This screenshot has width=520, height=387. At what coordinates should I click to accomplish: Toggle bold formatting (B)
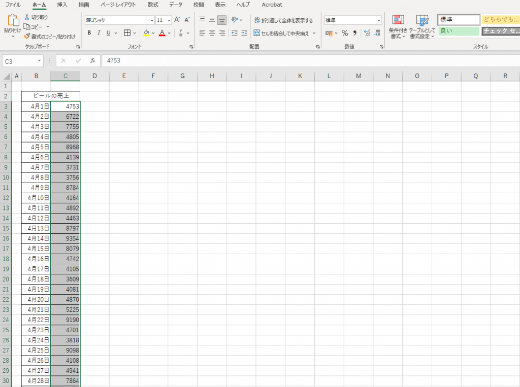pos(89,33)
